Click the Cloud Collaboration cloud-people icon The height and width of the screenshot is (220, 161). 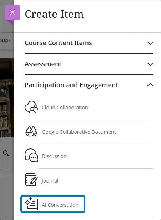point(31,107)
